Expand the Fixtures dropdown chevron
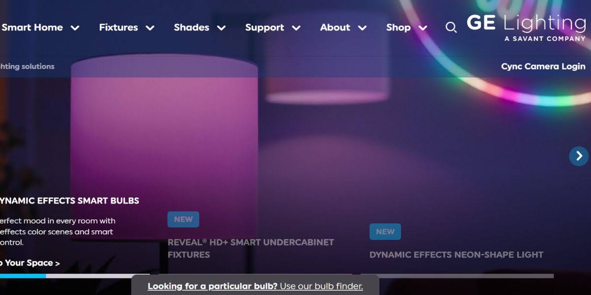This screenshot has width=591, height=295. point(150,28)
